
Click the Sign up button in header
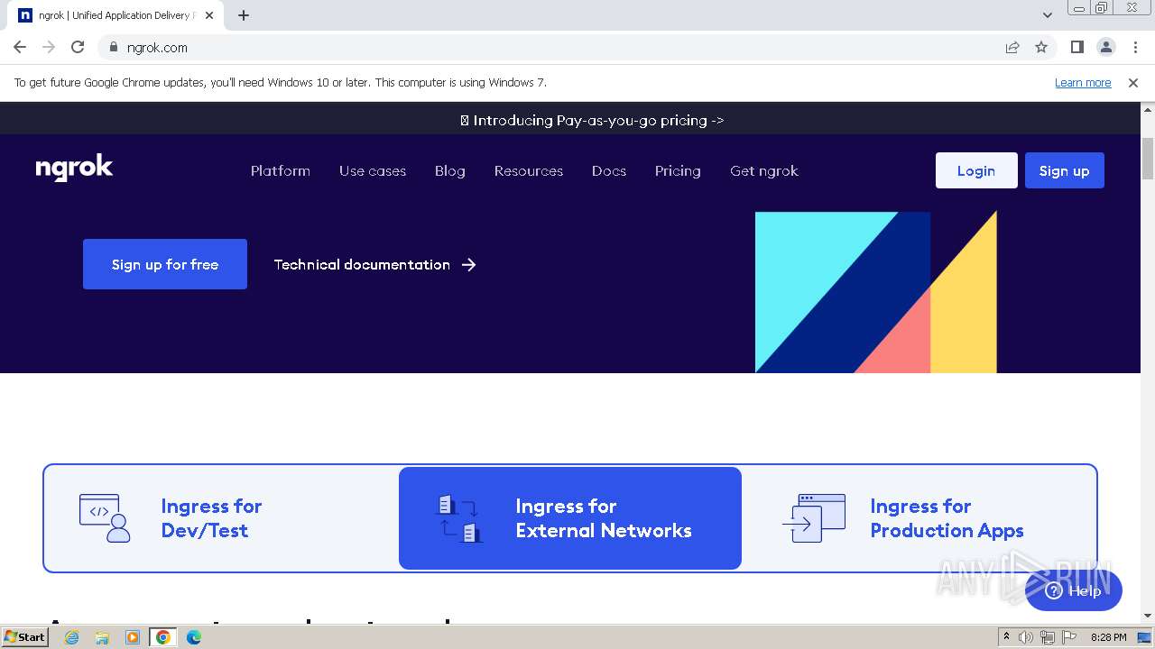1065,170
